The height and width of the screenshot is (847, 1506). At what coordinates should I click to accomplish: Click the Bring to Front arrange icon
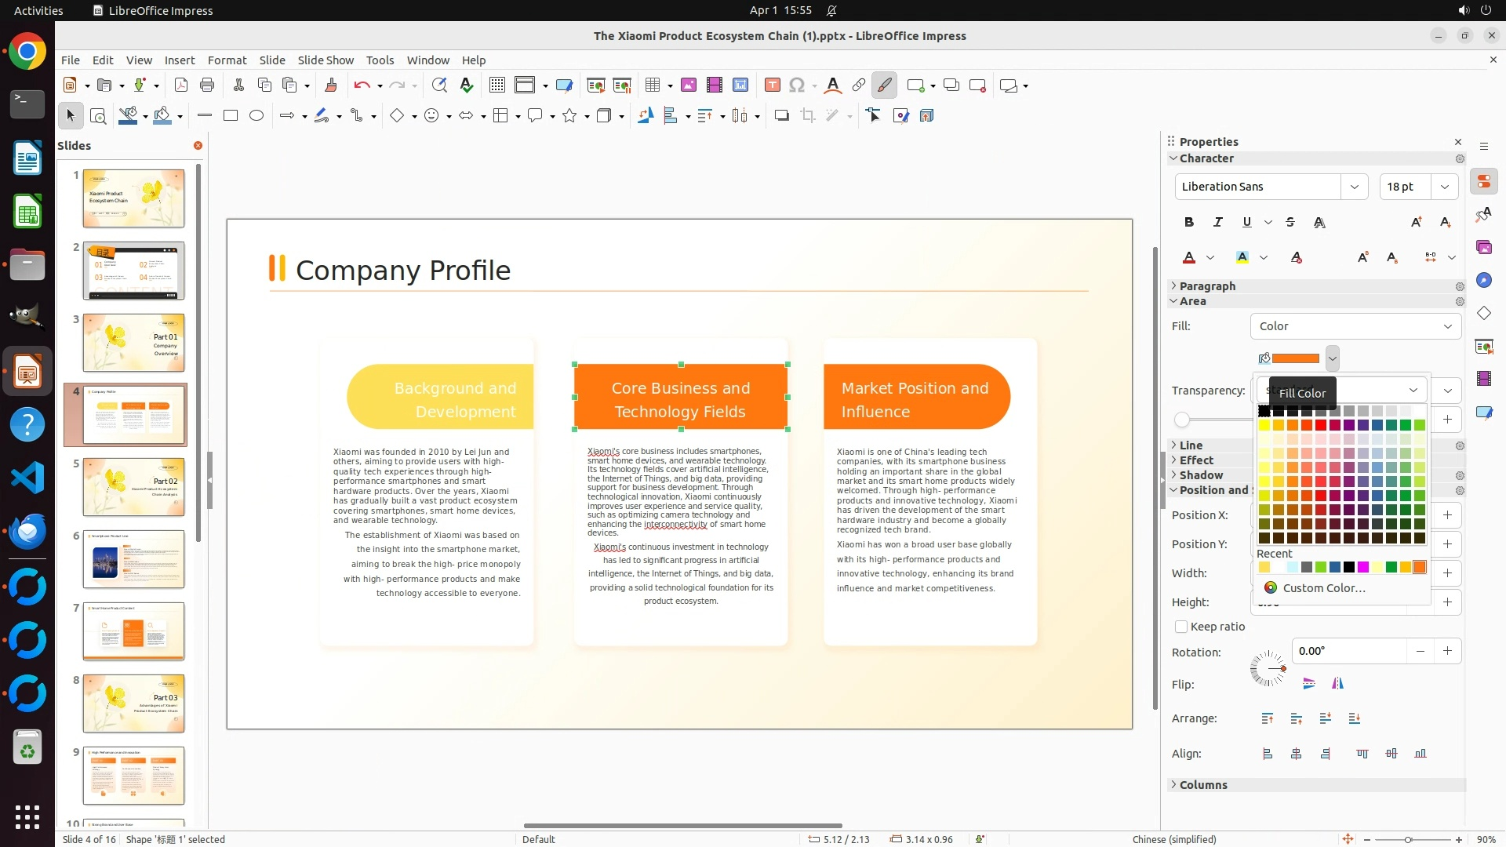[1268, 718]
